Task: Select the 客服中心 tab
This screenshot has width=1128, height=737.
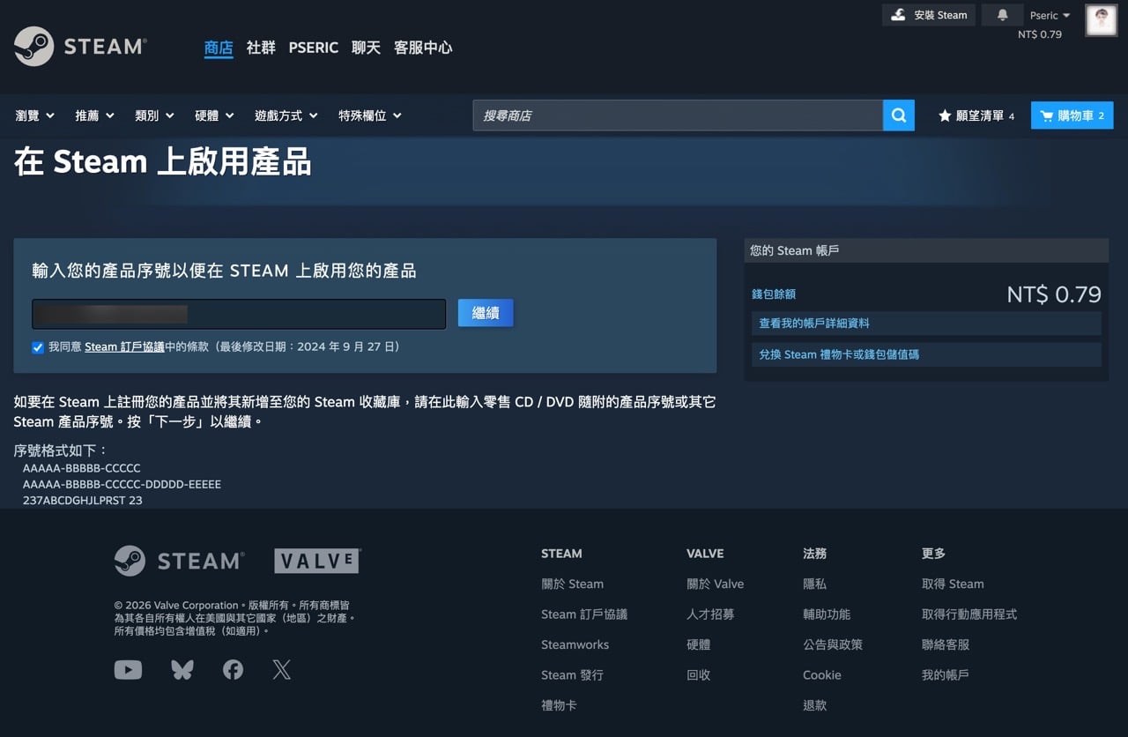Action: pos(423,48)
